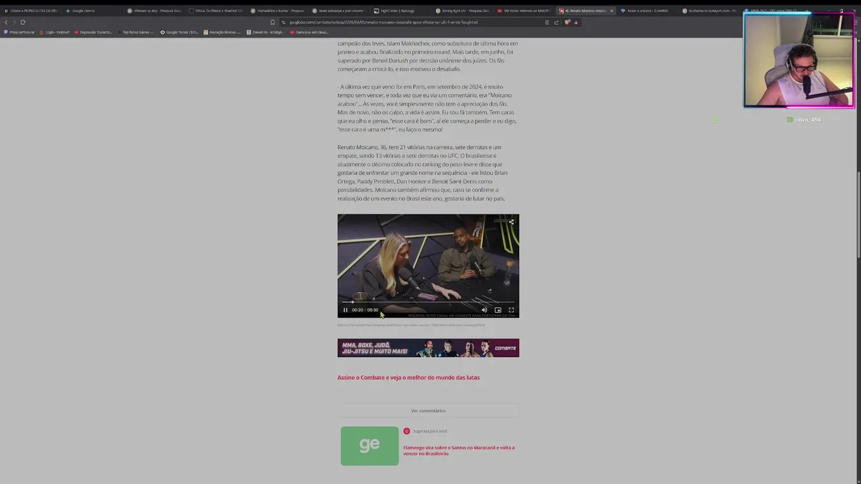
Task: Open the 'Darwin IA' bookmark
Action: coord(265,32)
